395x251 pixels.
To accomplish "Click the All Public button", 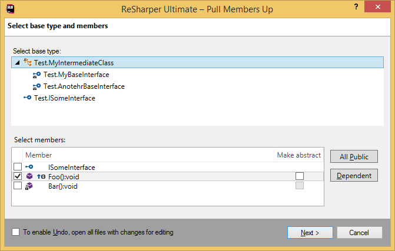I will 354,156.
